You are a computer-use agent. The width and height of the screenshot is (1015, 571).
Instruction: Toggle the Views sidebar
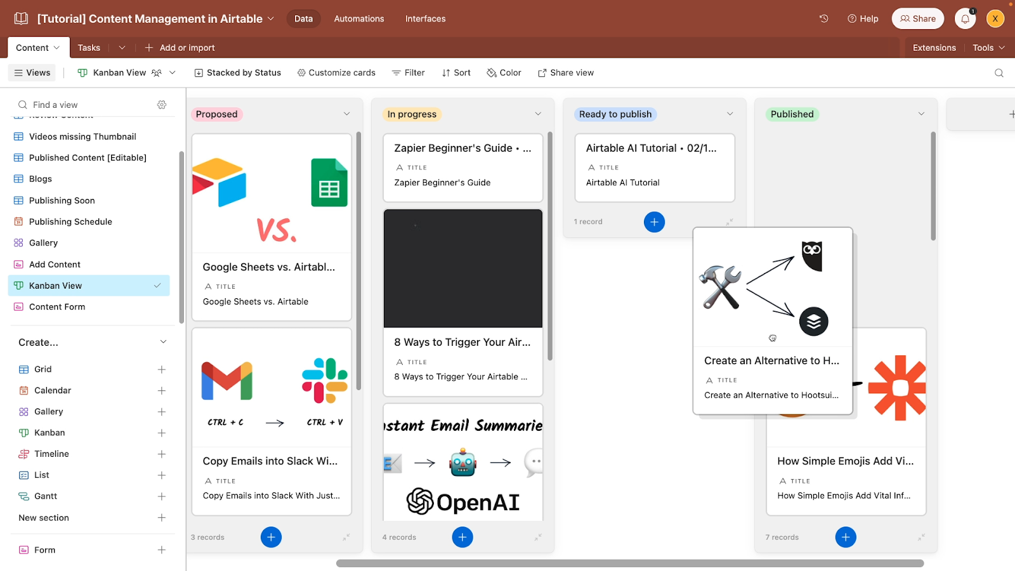(32, 73)
